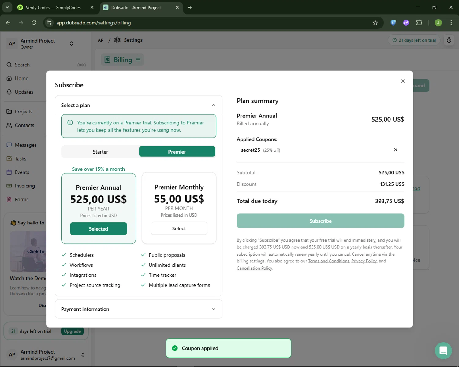Open the Cancellation Policy link

(254, 268)
